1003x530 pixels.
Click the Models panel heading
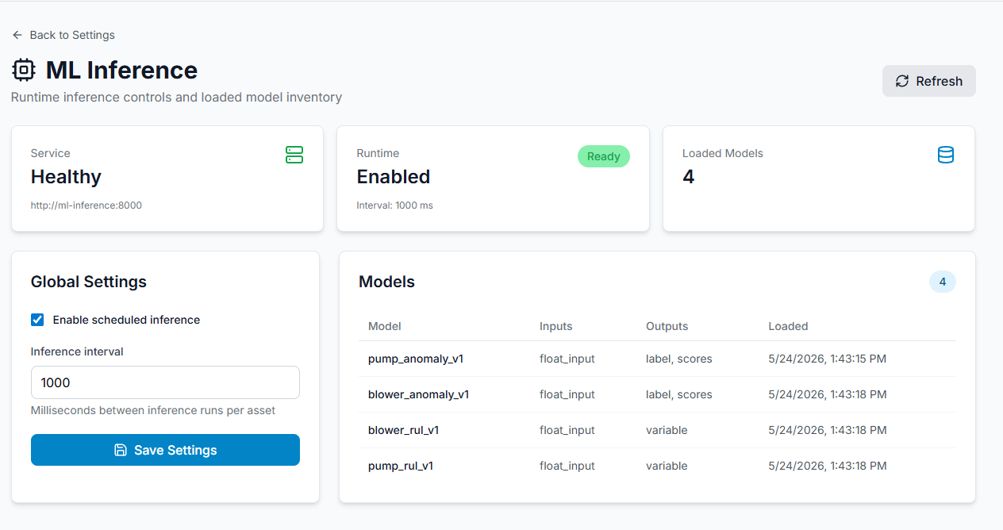386,282
